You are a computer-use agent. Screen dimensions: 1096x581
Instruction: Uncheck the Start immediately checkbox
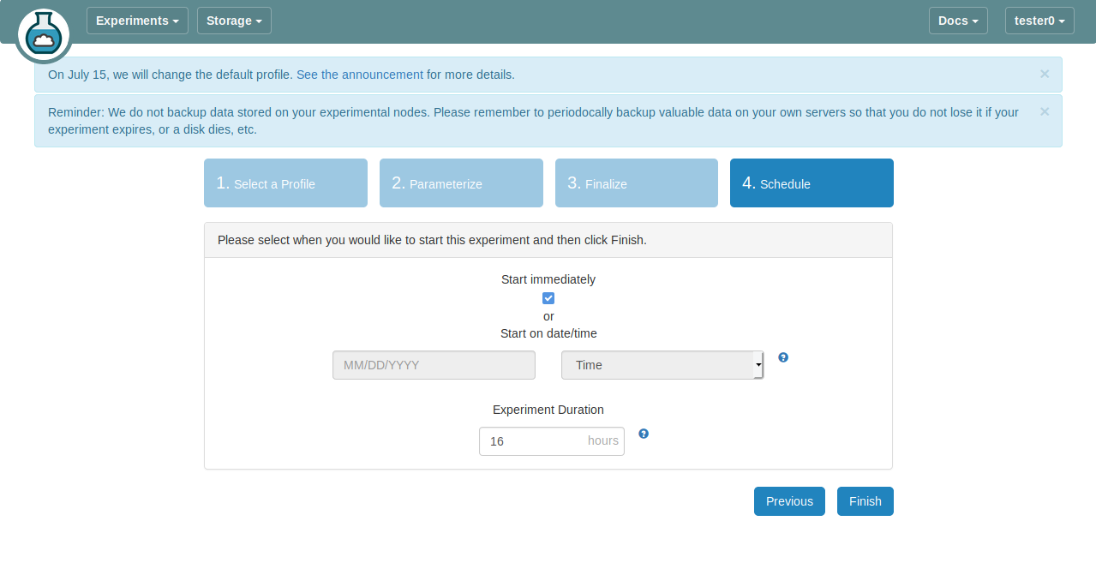coord(548,298)
